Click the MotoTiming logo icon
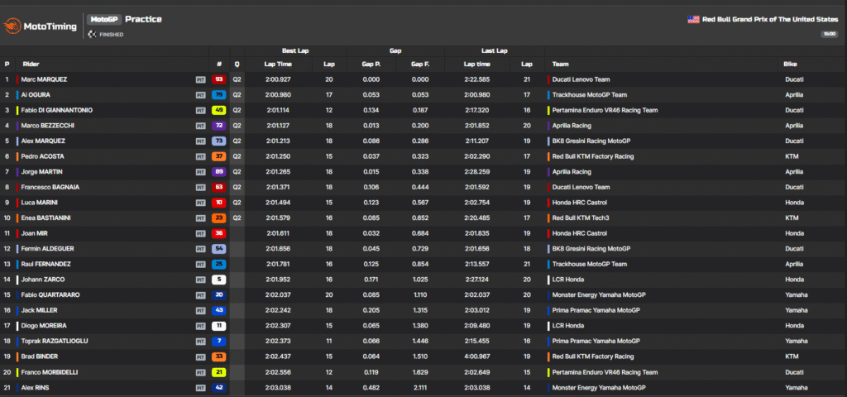The width and height of the screenshot is (847, 397). point(12,26)
